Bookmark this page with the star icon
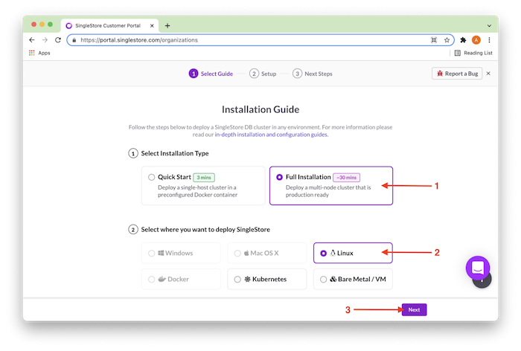This screenshot has width=521, height=351. (x=447, y=40)
